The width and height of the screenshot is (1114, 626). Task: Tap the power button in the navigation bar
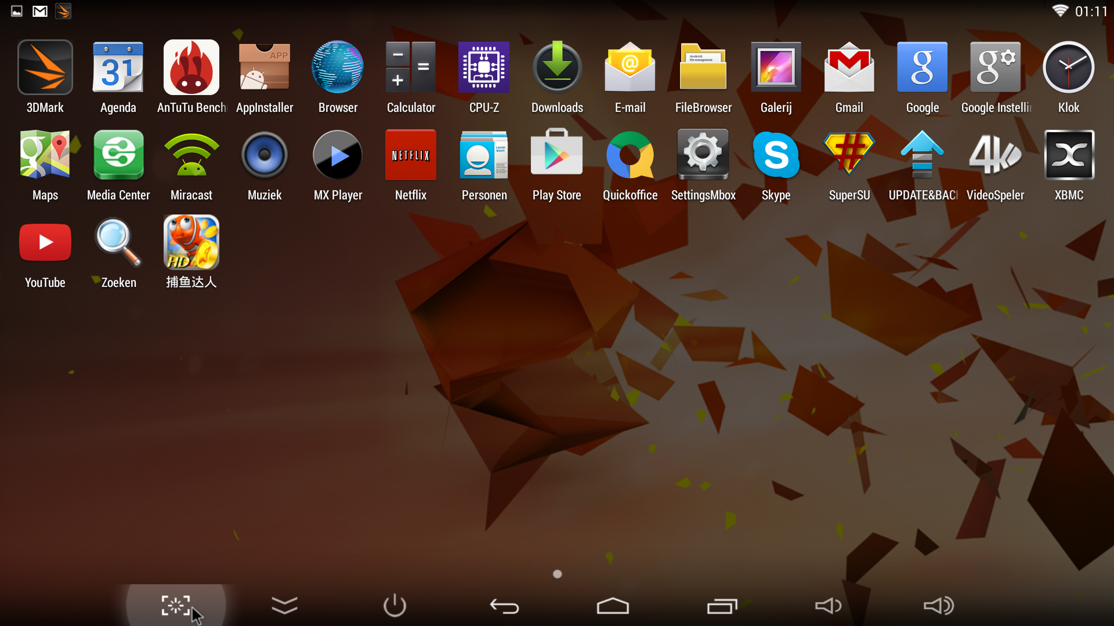[395, 606]
